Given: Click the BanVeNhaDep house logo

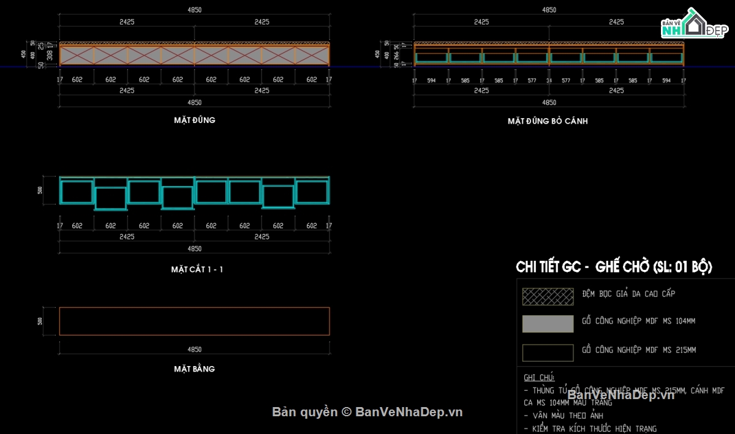Looking at the screenshot, I should [695, 26].
